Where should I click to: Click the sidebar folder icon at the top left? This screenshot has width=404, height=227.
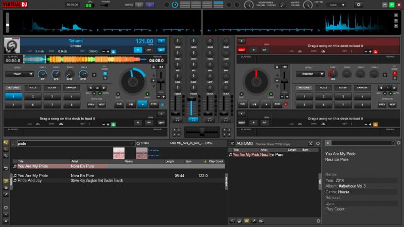click(6, 143)
